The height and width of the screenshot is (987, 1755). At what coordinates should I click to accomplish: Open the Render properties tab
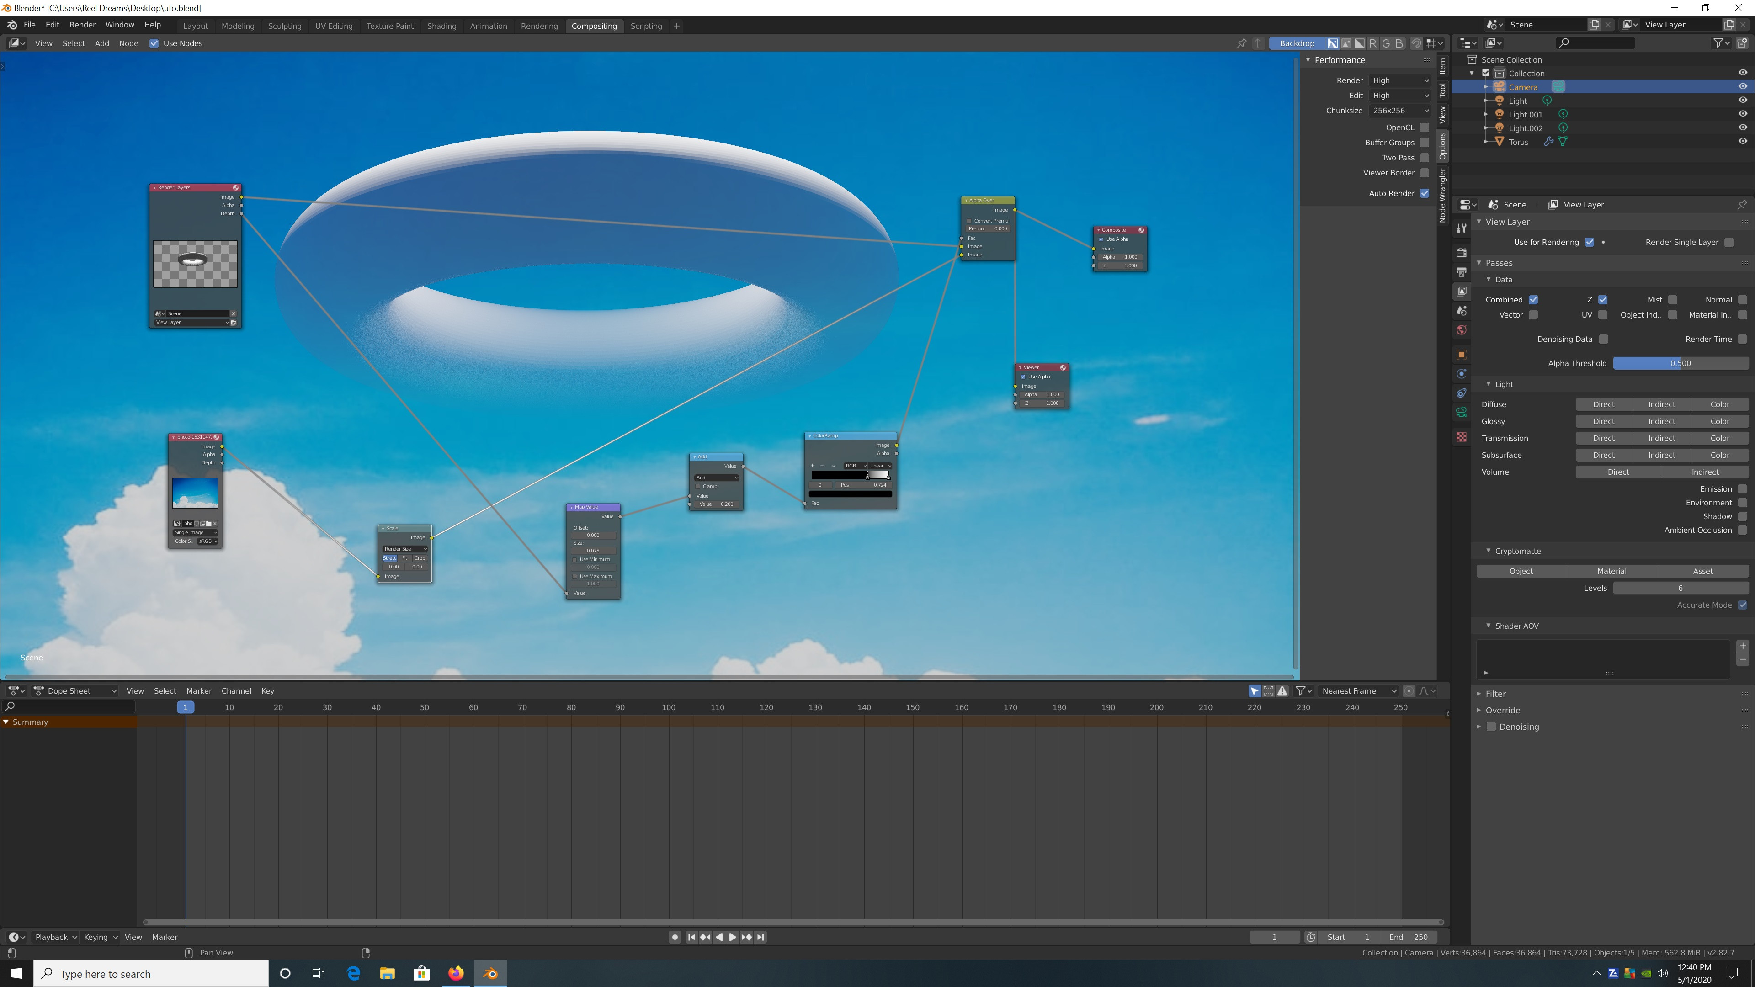pyautogui.click(x=1462, y=253)
